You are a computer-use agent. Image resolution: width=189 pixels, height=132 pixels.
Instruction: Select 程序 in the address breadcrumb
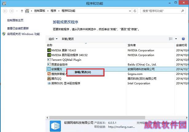pos(53,11)
